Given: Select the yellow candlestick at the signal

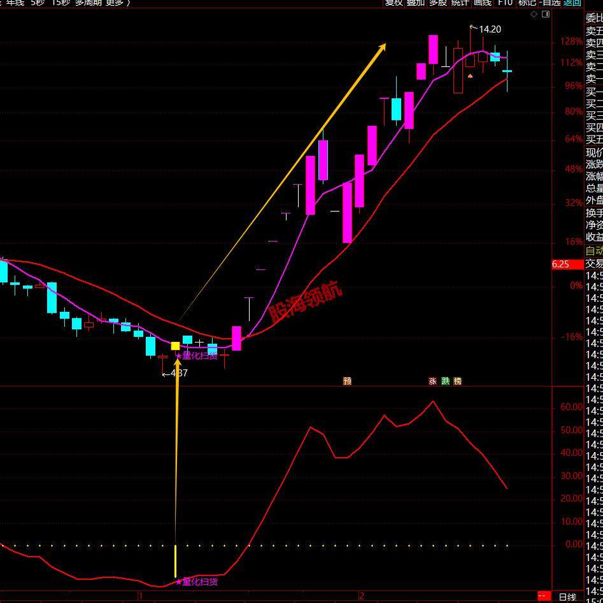Looking at the screenshot, I should pyautogui.click(x=175, y=346).
